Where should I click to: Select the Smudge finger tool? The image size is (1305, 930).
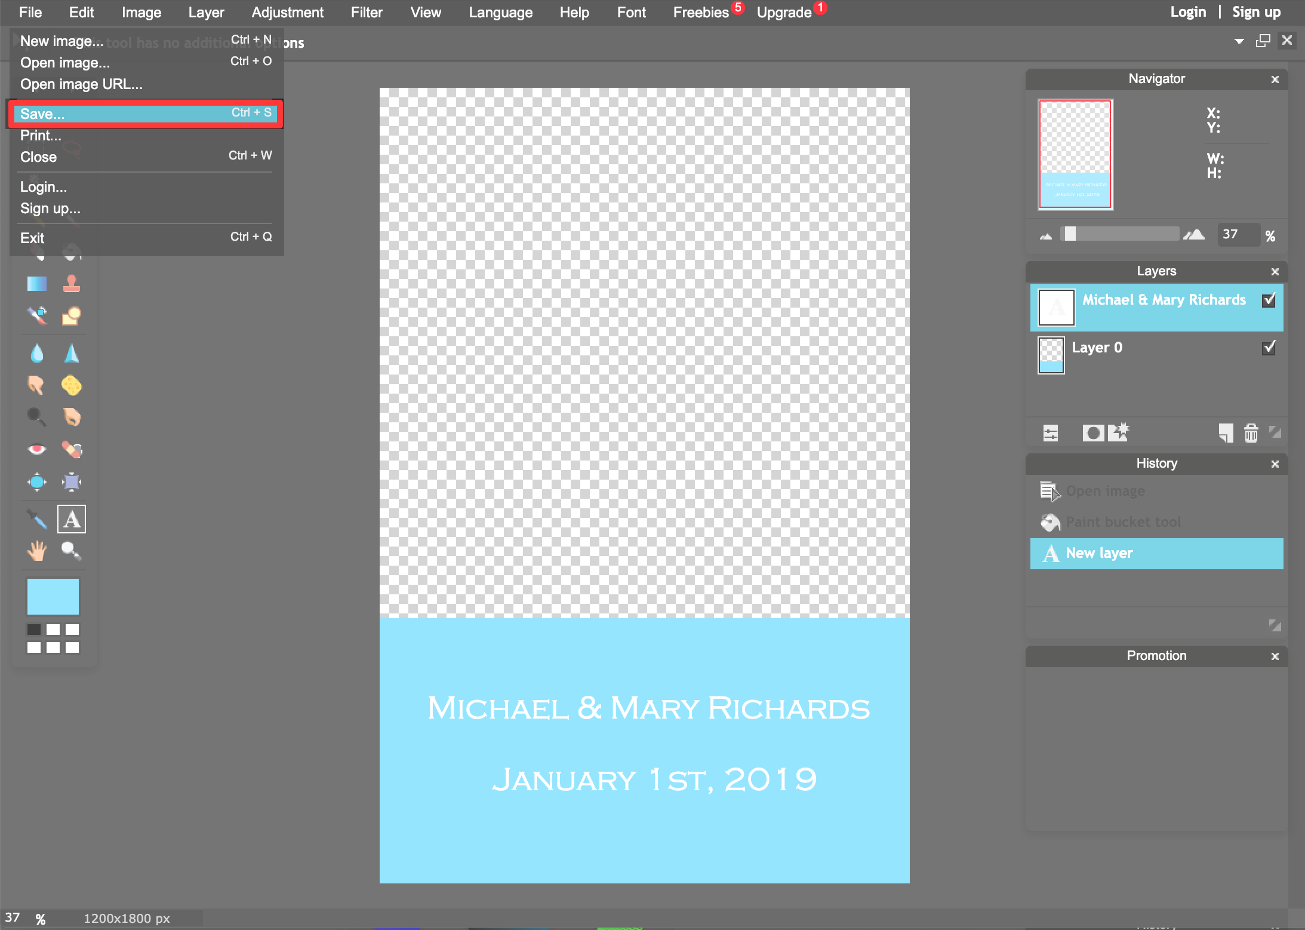pos(36,385)
